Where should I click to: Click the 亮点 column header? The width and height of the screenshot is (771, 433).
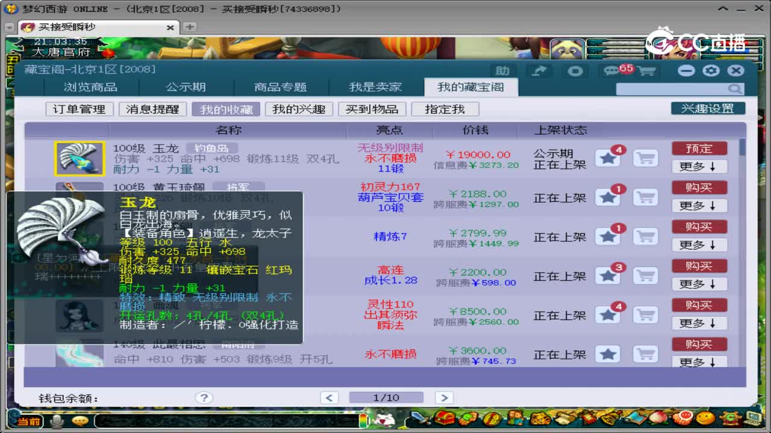390,130
